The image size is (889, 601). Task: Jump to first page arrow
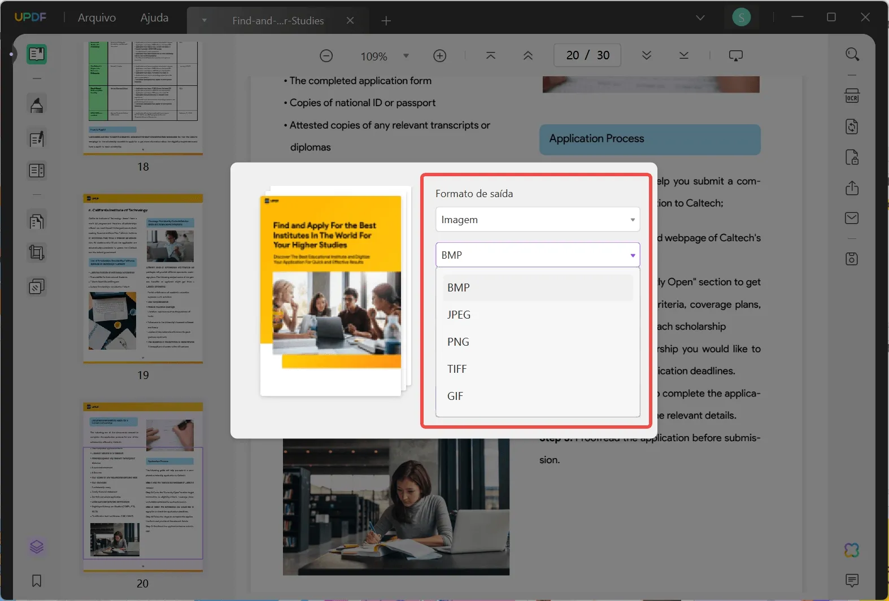491,55
